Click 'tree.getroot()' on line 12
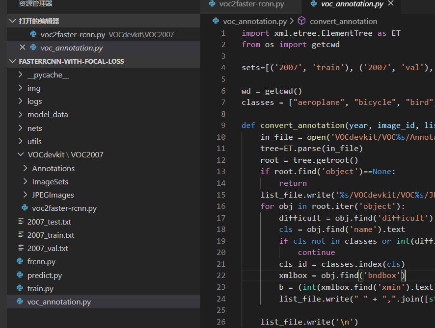 (326, 160)
